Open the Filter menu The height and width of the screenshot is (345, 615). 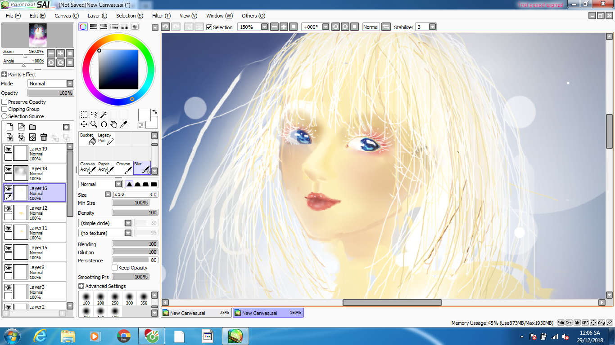click(161, 16)
